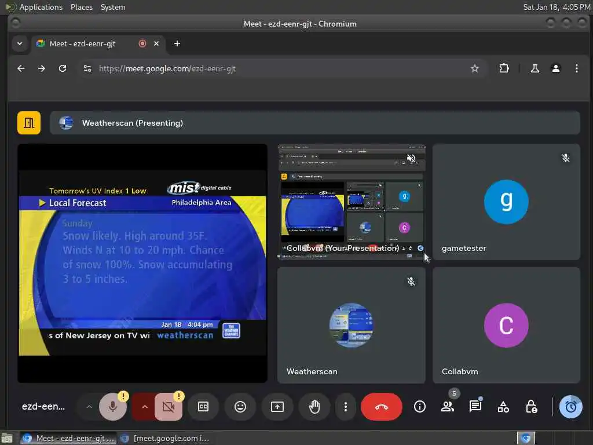This screenshot has height=445, width=593.
Task: Click the yellow breakout room door icon
Action: pos(29,123)
